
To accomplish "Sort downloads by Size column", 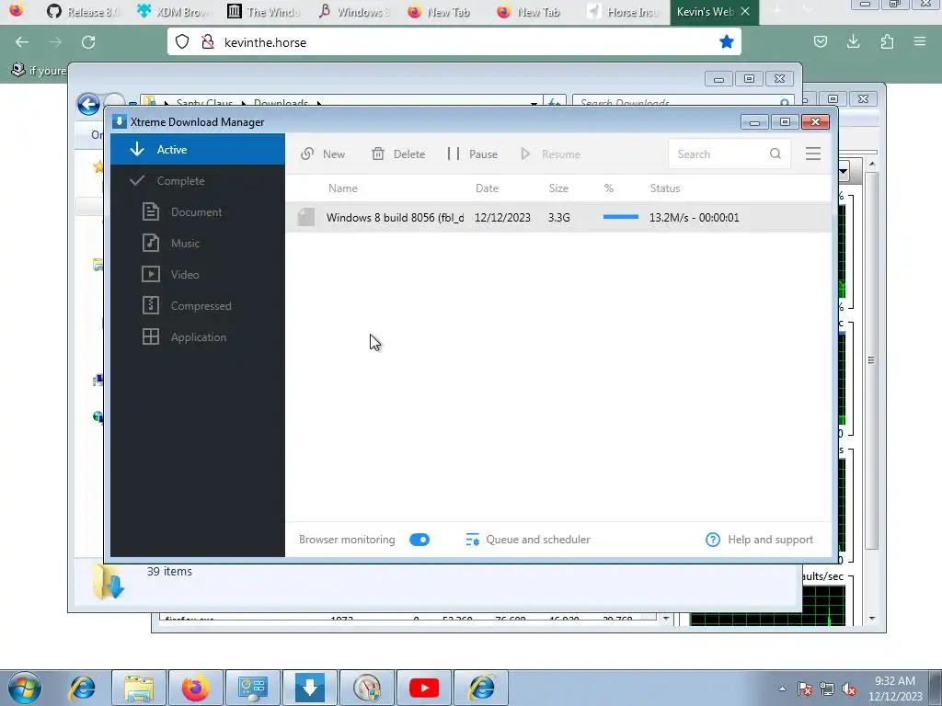I will (x=558, y=188).
